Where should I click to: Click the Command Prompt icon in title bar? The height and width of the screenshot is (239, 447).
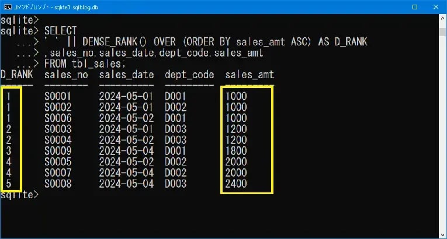7,6
